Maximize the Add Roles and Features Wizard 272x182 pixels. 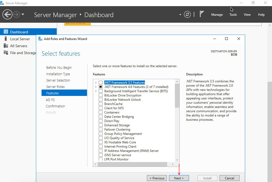point(226,39)
